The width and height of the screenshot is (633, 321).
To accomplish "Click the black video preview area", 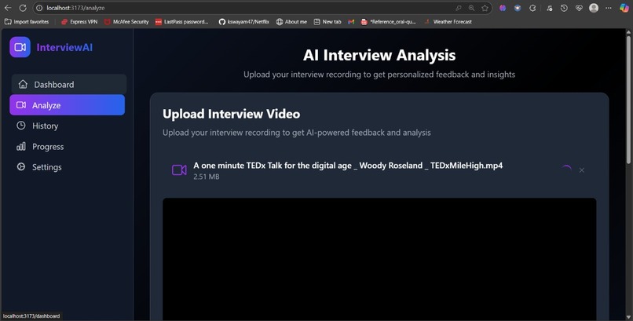I will (379, 259).
